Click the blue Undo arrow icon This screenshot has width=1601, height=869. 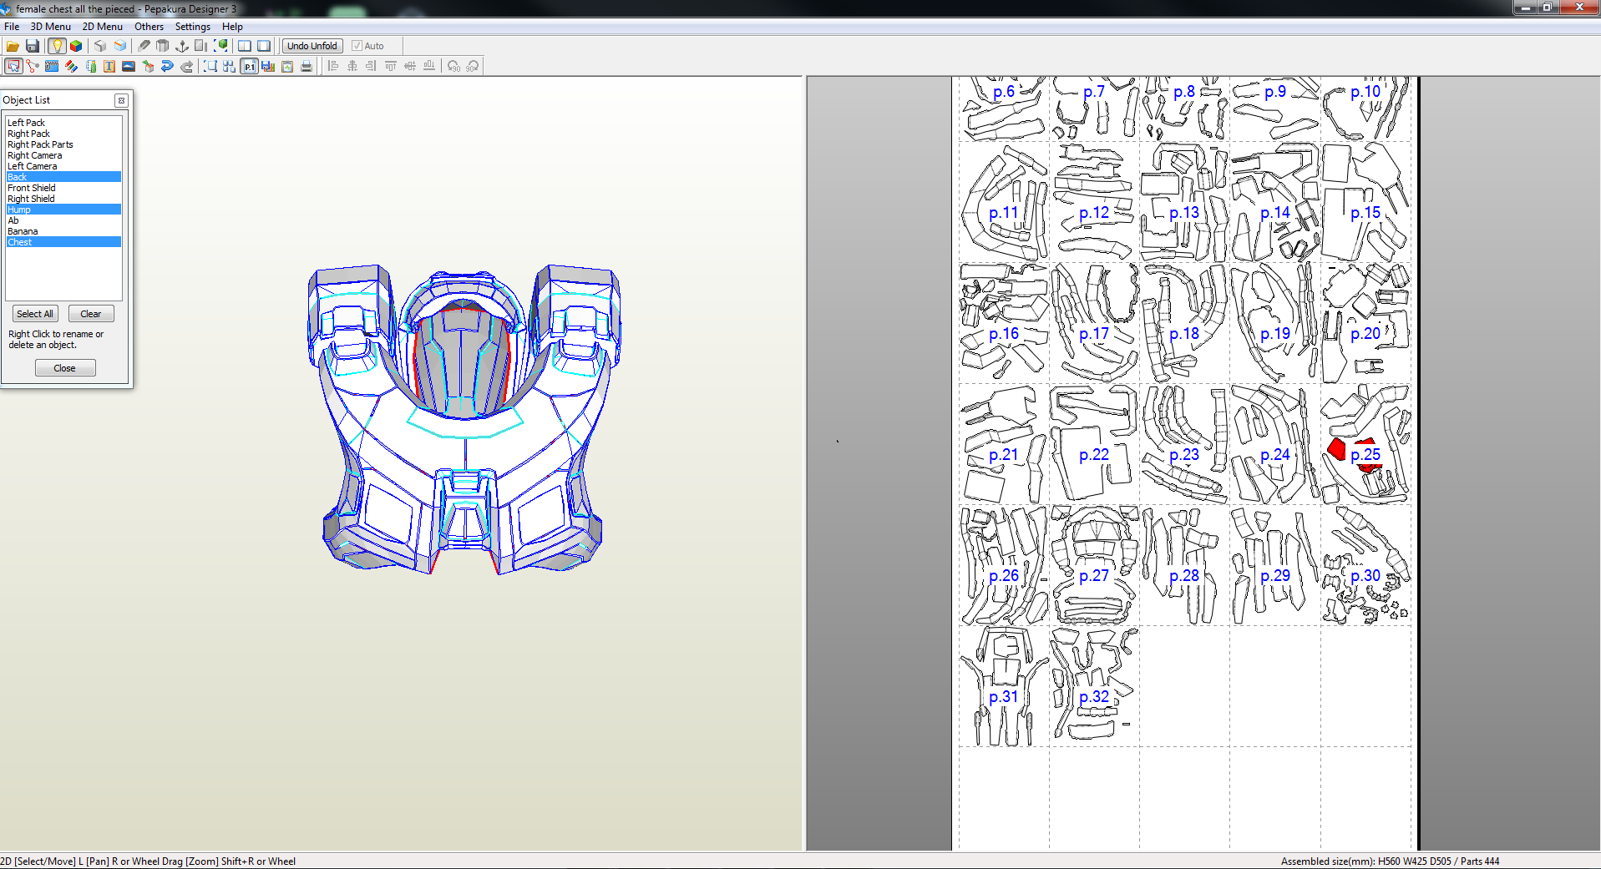click(167, 66)
